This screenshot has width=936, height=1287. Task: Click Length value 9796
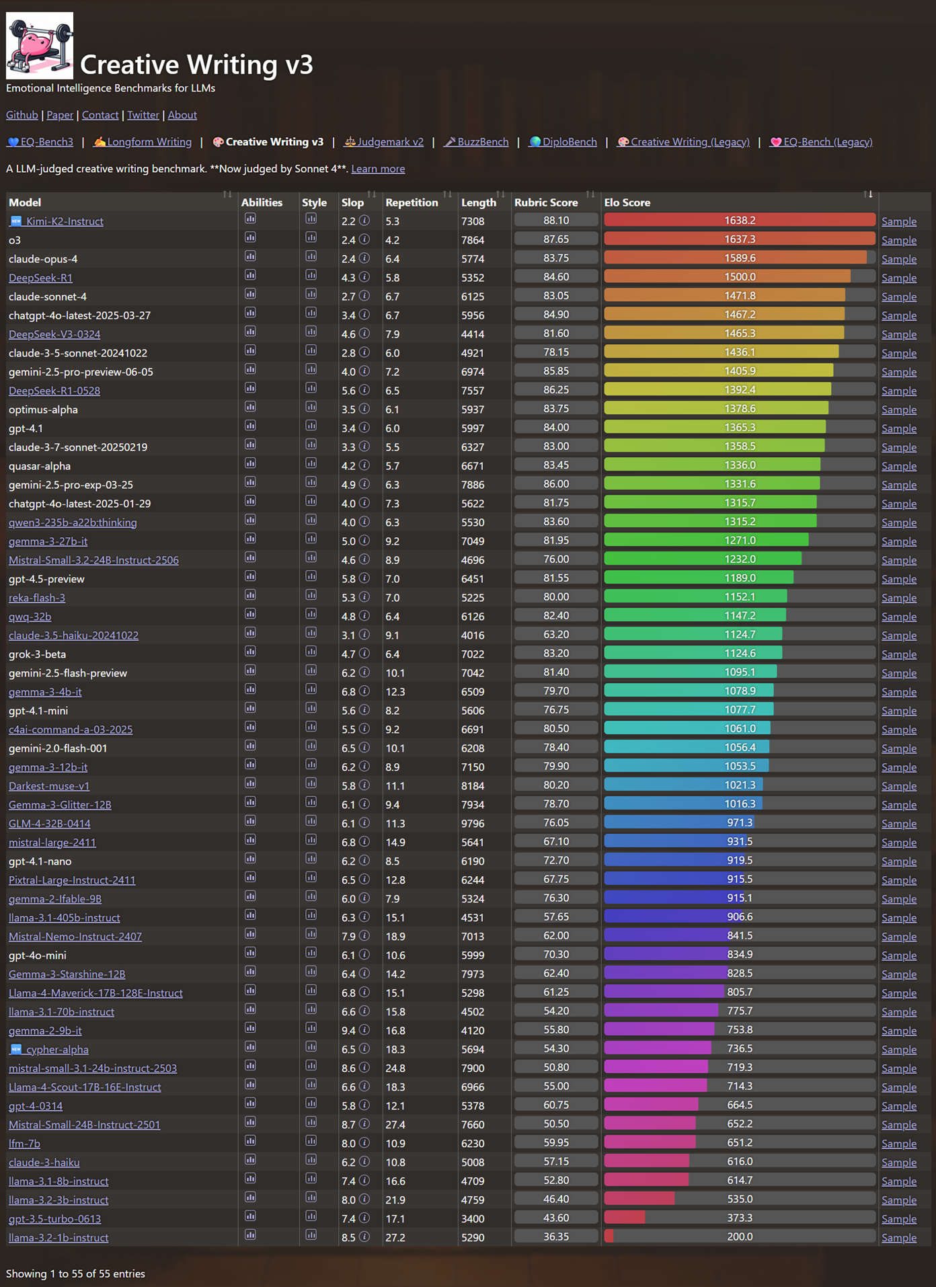(x=473, y=824)
